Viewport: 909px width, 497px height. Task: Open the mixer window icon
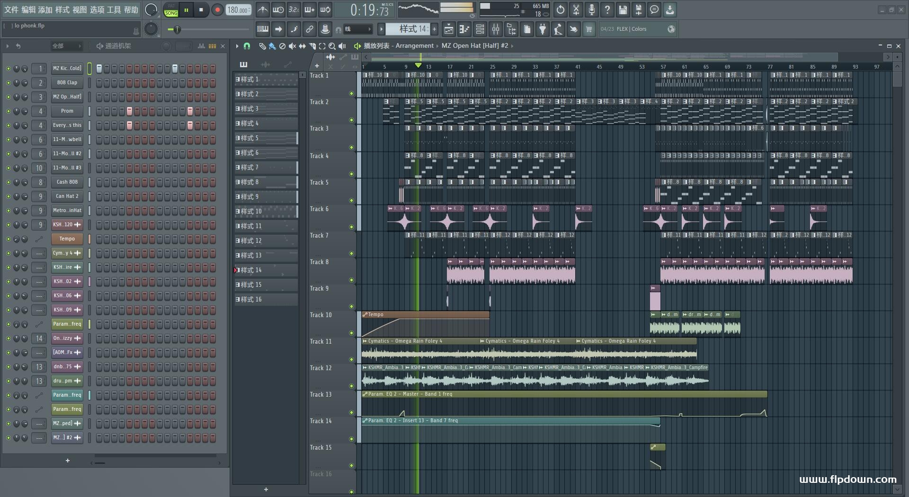(496, 29)
